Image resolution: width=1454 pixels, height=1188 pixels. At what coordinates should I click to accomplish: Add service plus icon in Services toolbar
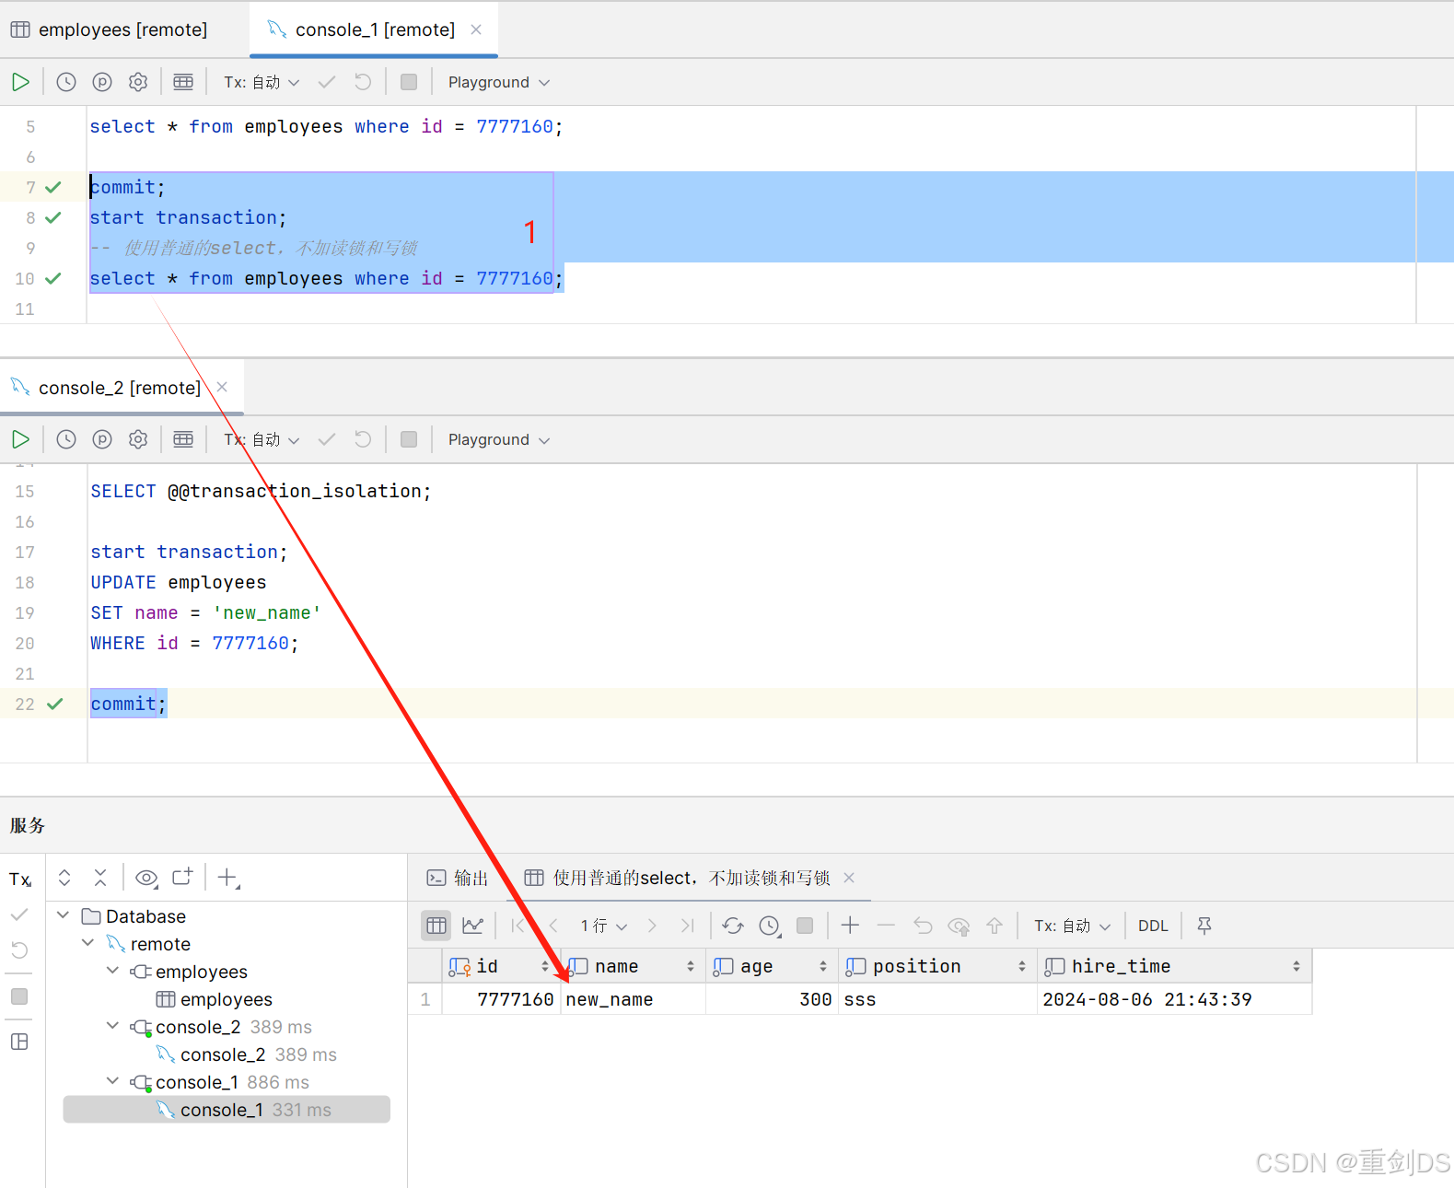[x=228, y=878]
